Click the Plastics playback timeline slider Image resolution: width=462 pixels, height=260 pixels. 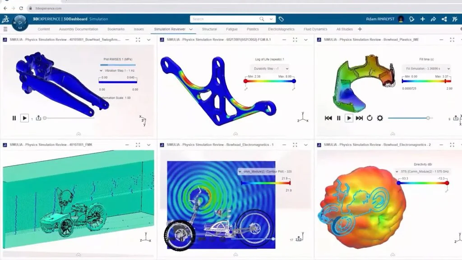408,118
